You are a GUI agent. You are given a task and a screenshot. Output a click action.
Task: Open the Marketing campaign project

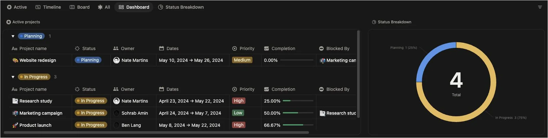click(41, 113)
